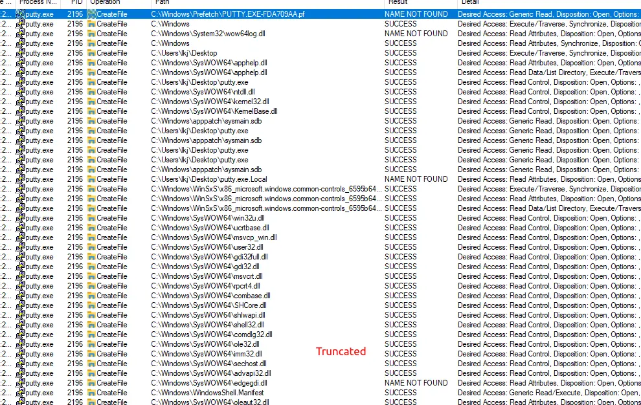The height and width of the screenshot is (405, 641).
Task: Click putty.exe process name in the WindowsShell.Manifest row
Action: 39,393
